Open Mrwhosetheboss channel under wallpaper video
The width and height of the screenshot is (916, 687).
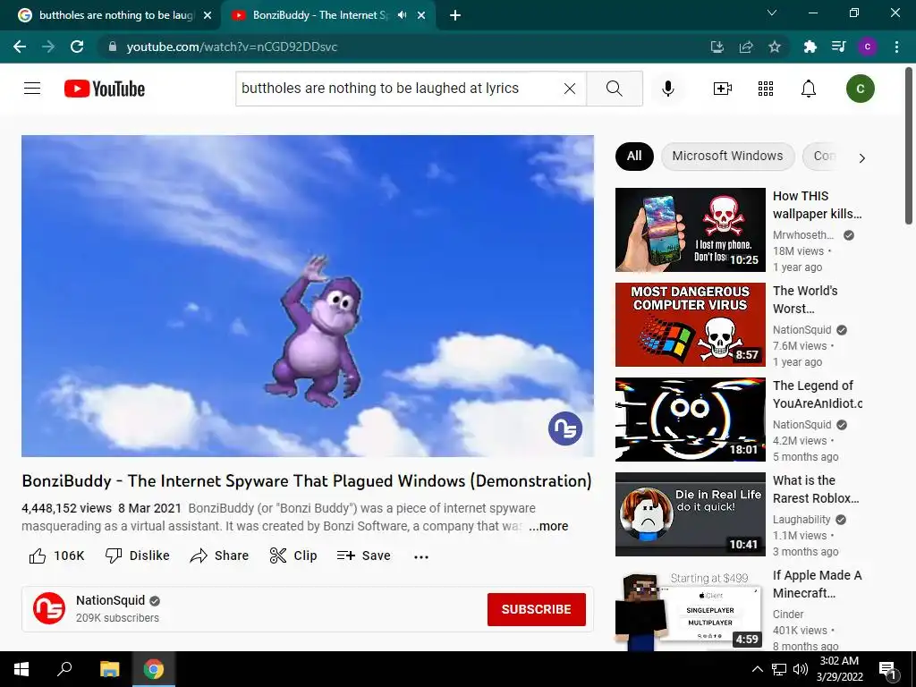point(803,235)
